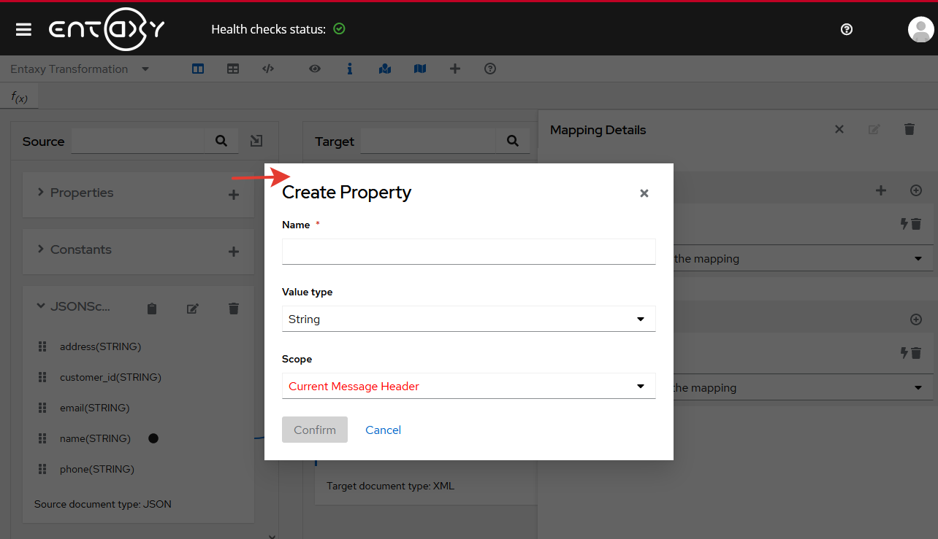
Task: Click the user avatar icon
Action: [920, 29]
